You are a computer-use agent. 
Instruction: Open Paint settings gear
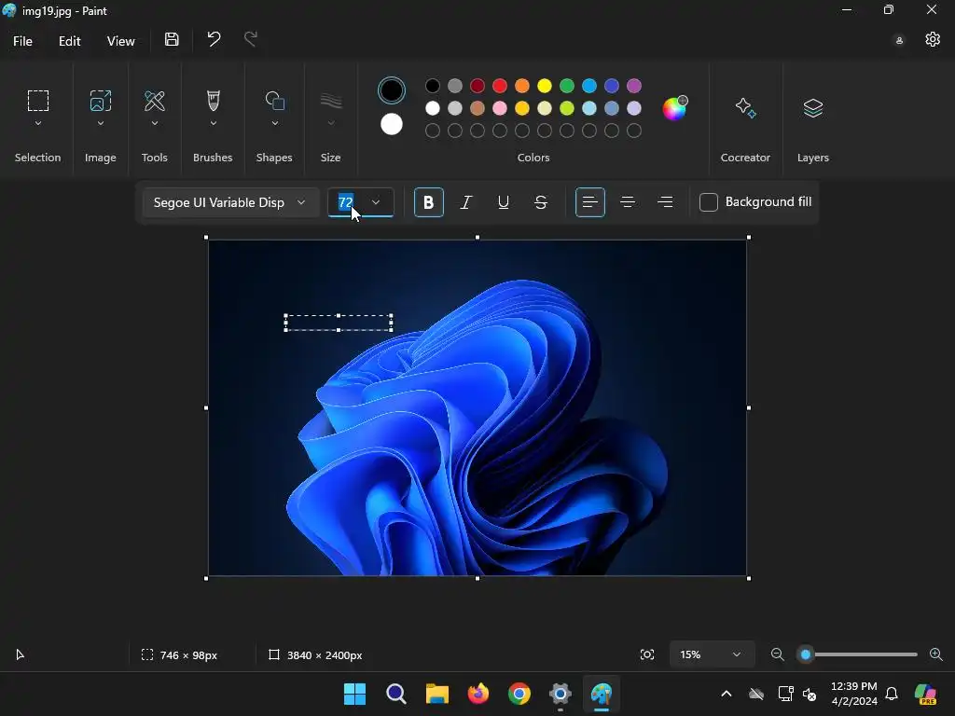(x=933, y=39)
